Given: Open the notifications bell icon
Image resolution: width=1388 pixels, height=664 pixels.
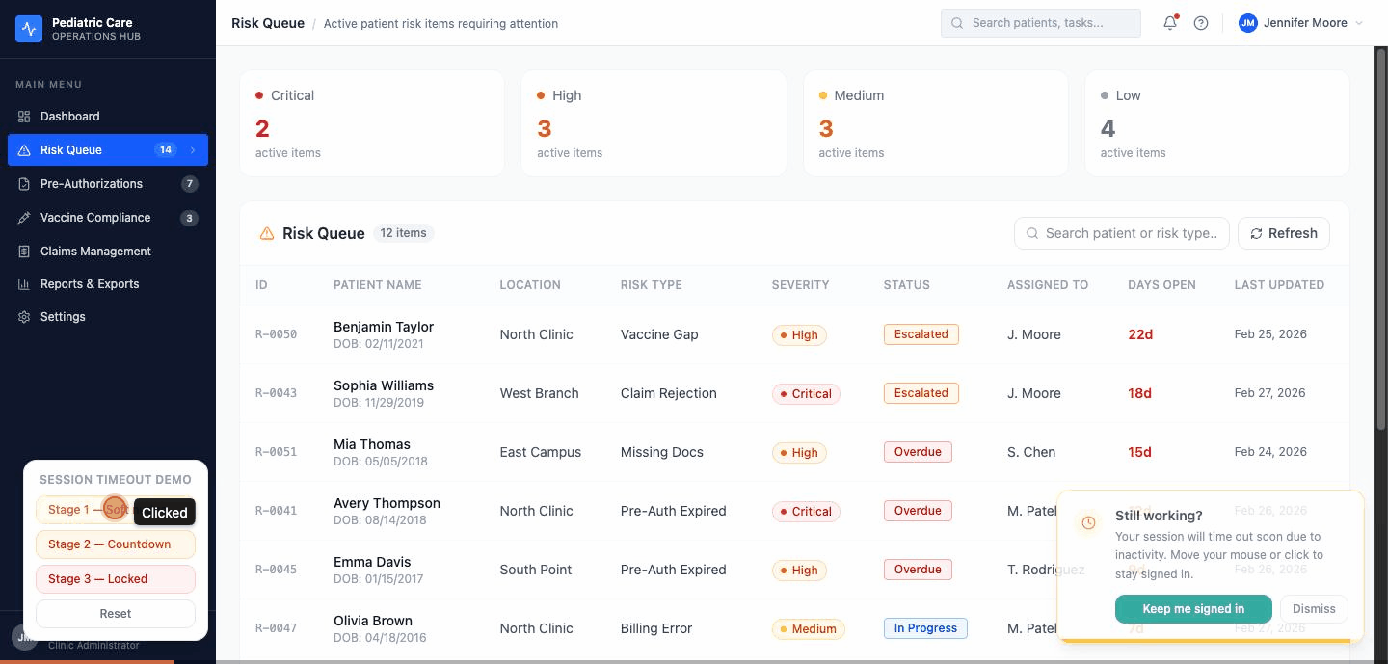Looking at the screenshot, I should (x=1170, y=23).
